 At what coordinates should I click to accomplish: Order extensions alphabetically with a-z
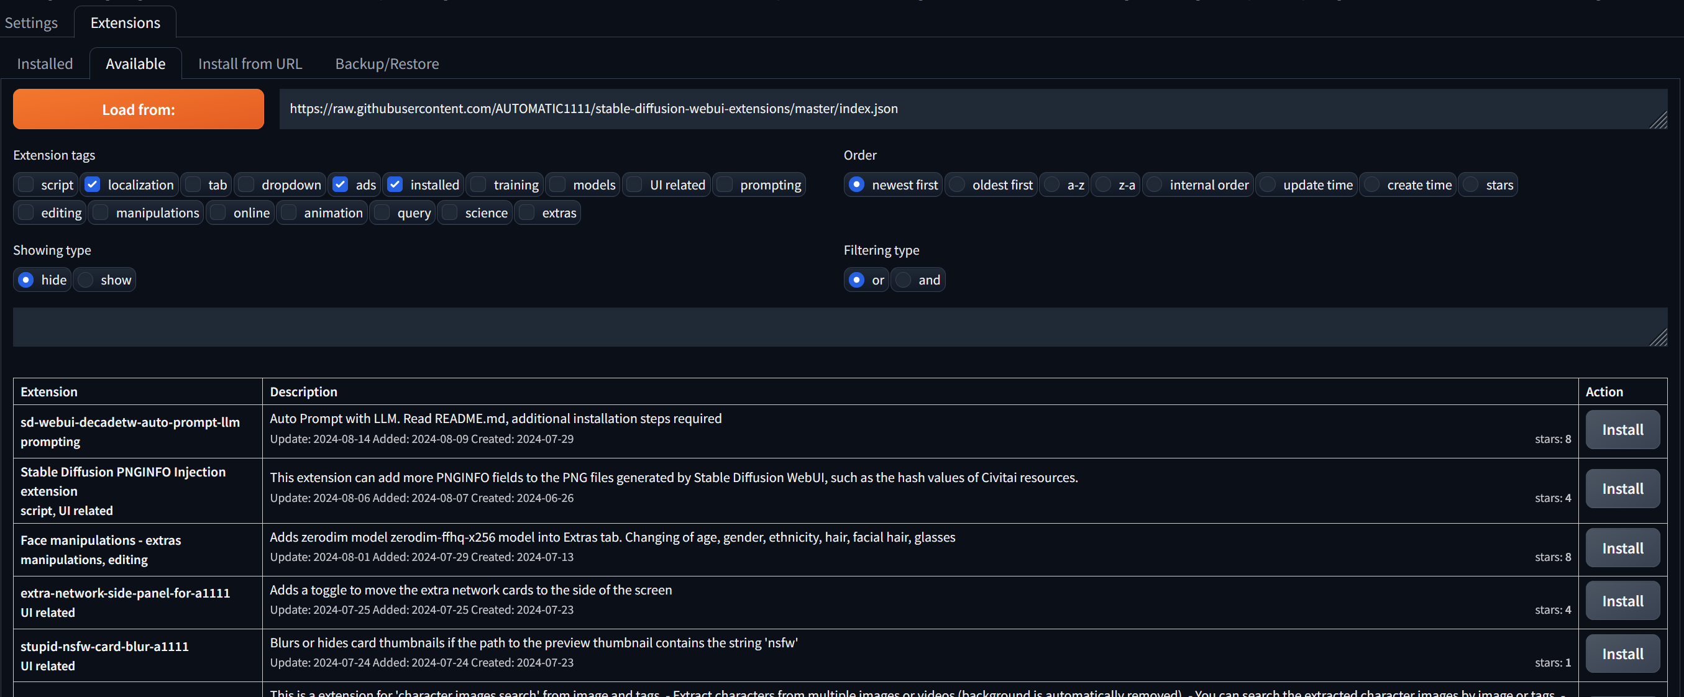pos(1051,184)
